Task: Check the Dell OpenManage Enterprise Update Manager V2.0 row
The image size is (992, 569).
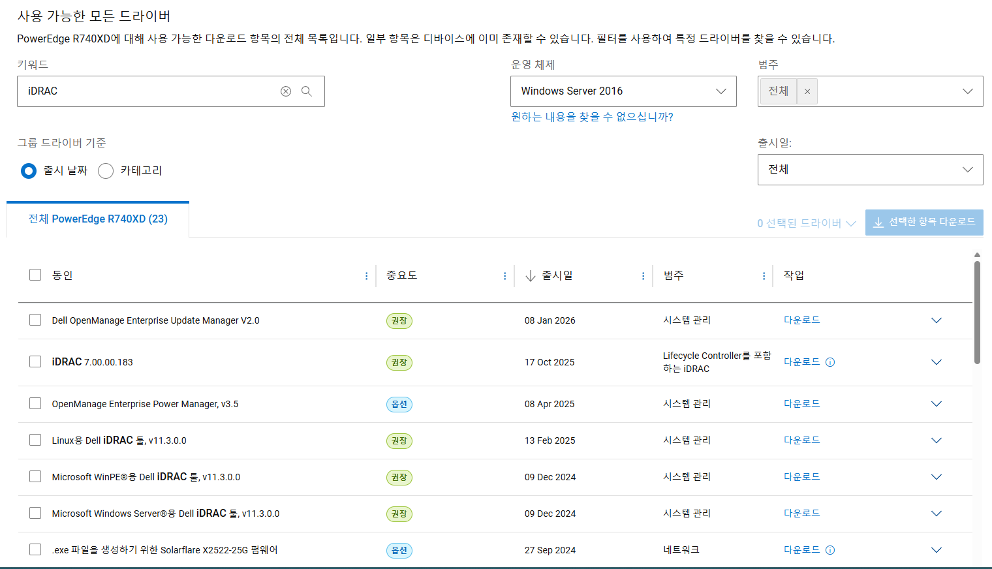Action: click(x=35, y=320)
